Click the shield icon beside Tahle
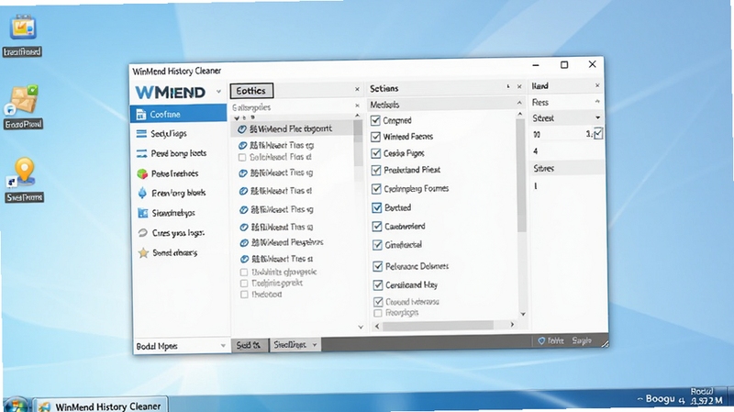 [x=541, y=340]
